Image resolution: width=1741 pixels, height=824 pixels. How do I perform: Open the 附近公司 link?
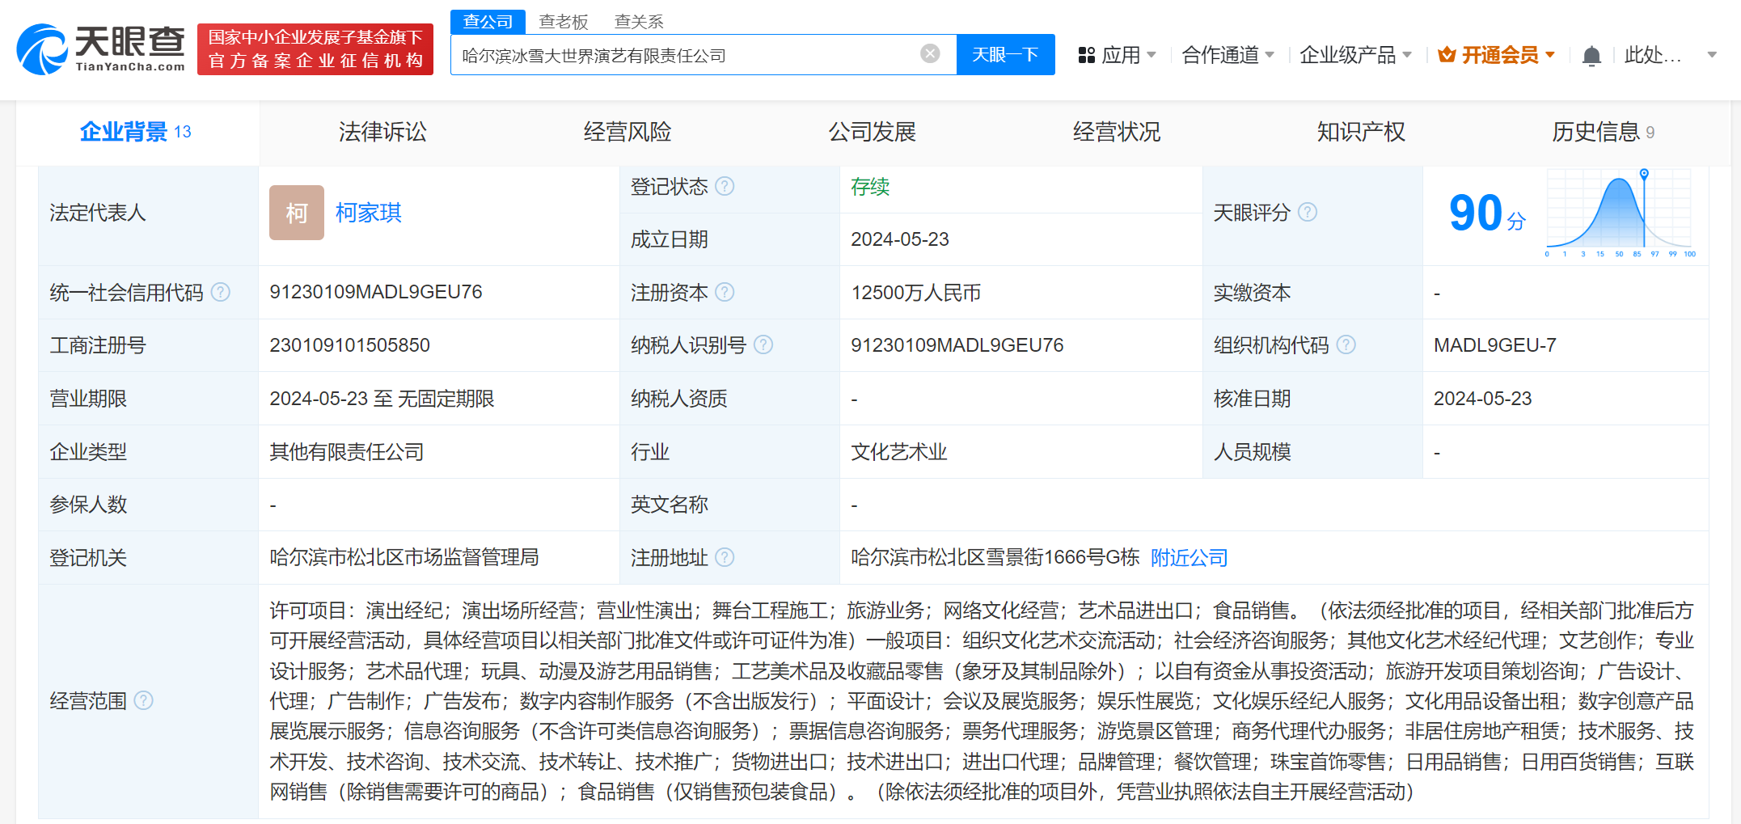[1188, 557]
